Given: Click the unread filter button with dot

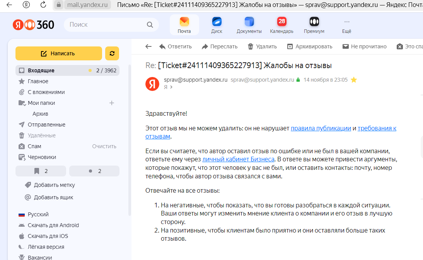Looking at the screenshot, I should 94,171.
